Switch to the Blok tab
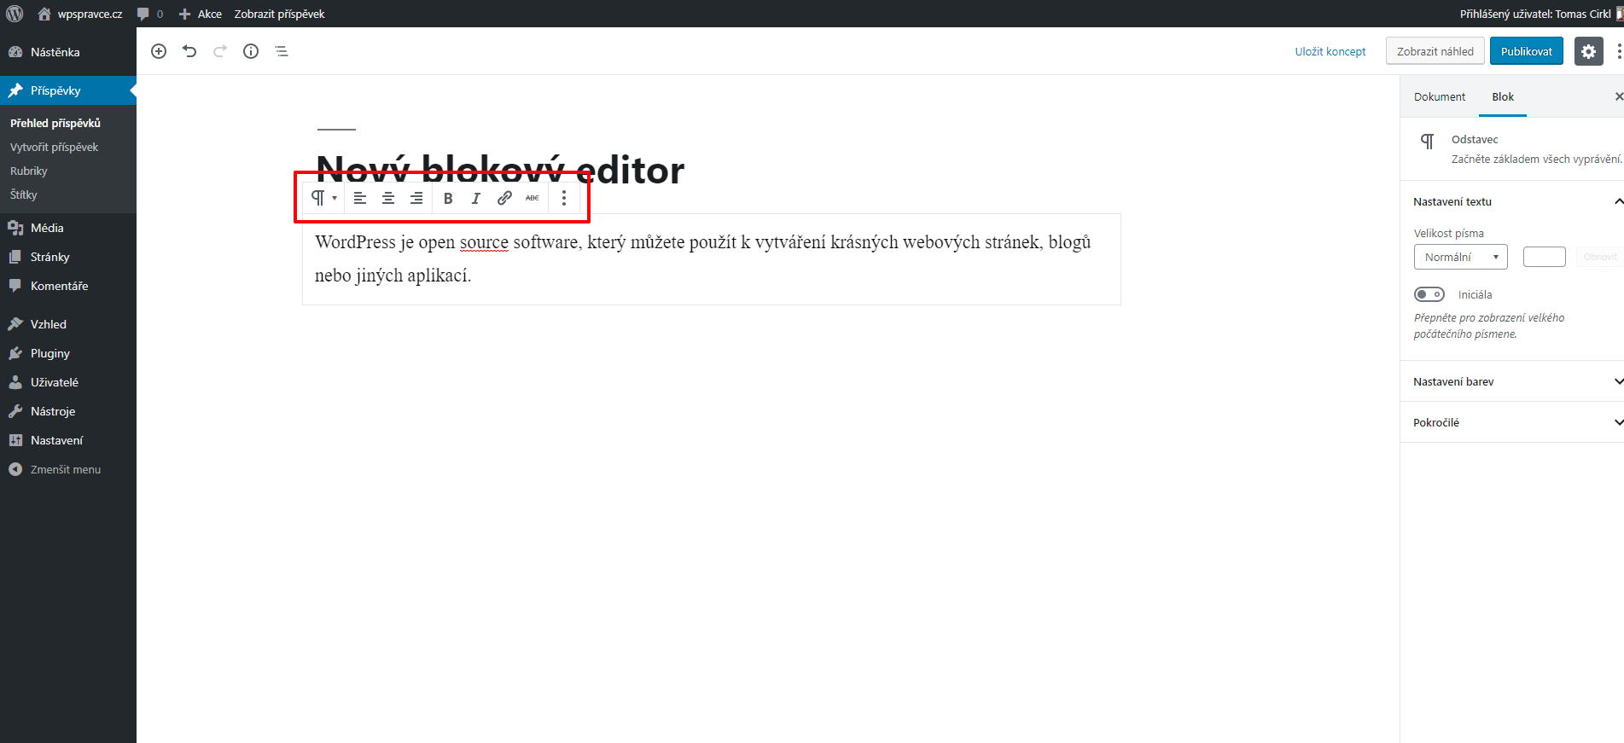Screen dimensions: 1624x743 point(1503,96)
